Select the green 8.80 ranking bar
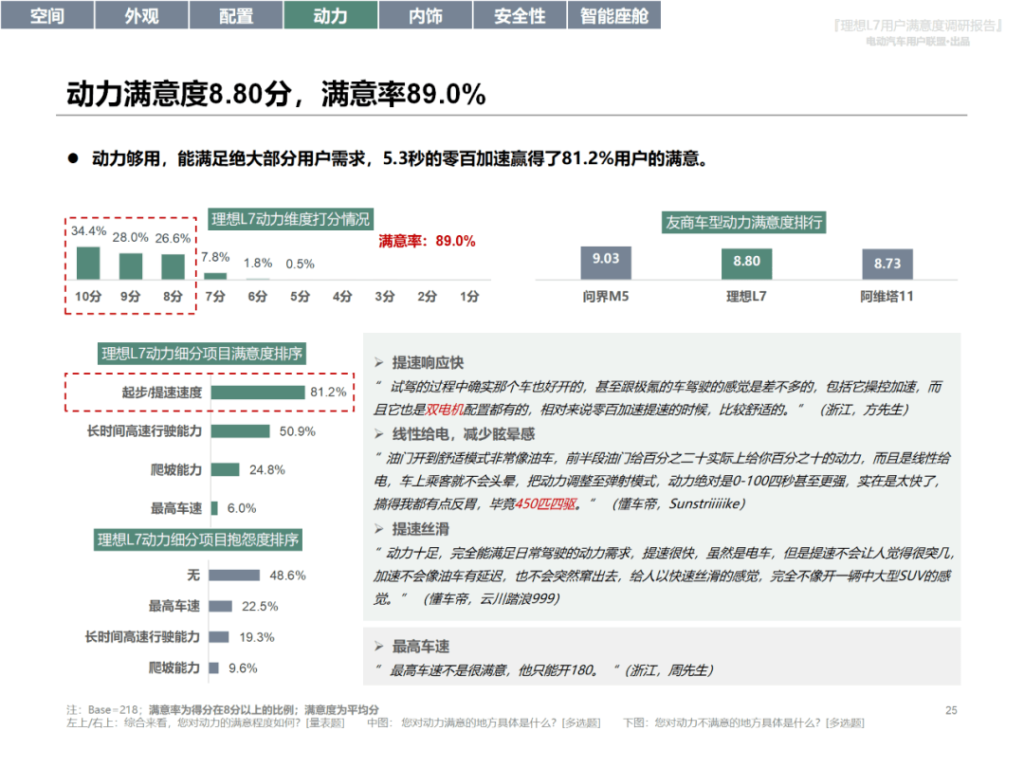 746,264
